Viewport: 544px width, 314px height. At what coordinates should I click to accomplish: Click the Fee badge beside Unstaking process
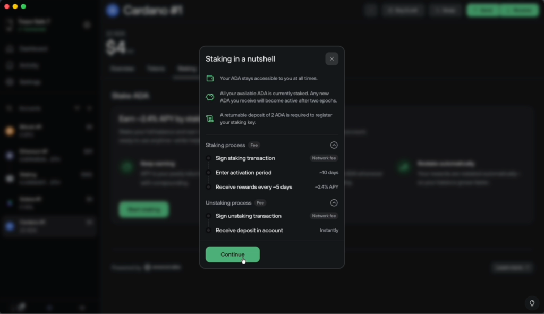click(x=260, y=203)
